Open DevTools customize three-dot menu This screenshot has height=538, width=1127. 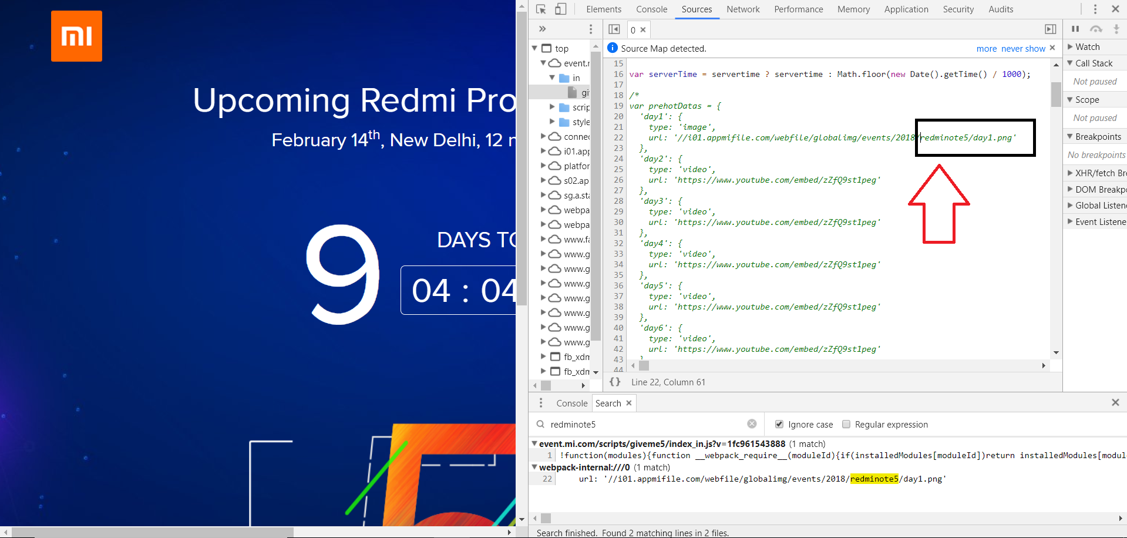coord(1095,9)
